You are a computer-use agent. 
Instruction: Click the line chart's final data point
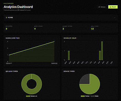[54, 41]
